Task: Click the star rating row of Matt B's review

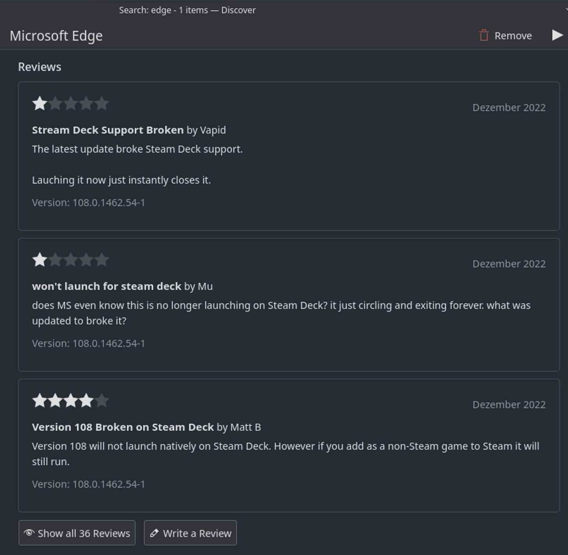Action: tap(71, 400)
